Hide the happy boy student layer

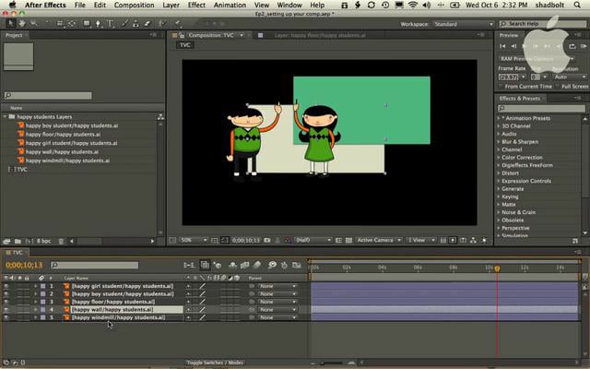(x=6, y=294)
